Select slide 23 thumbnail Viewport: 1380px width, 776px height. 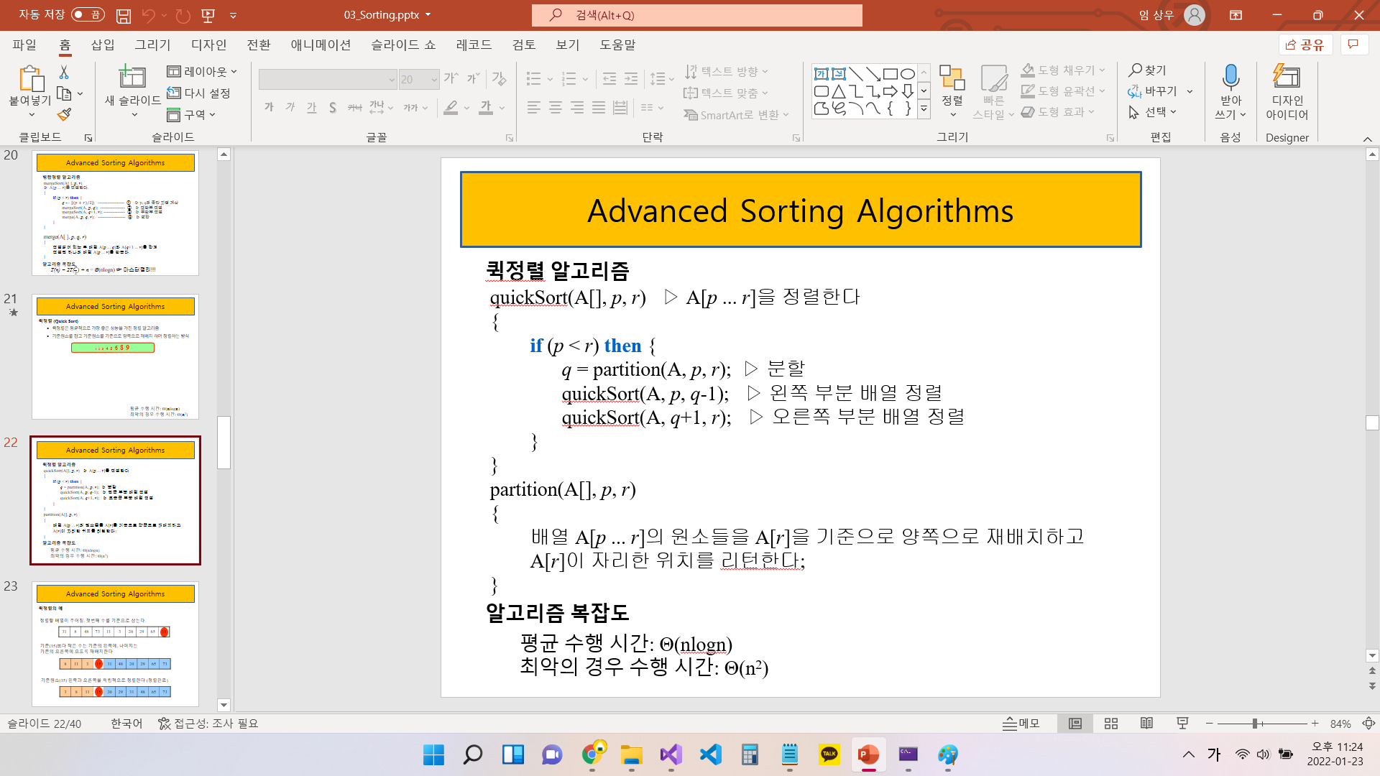point(115,643)
